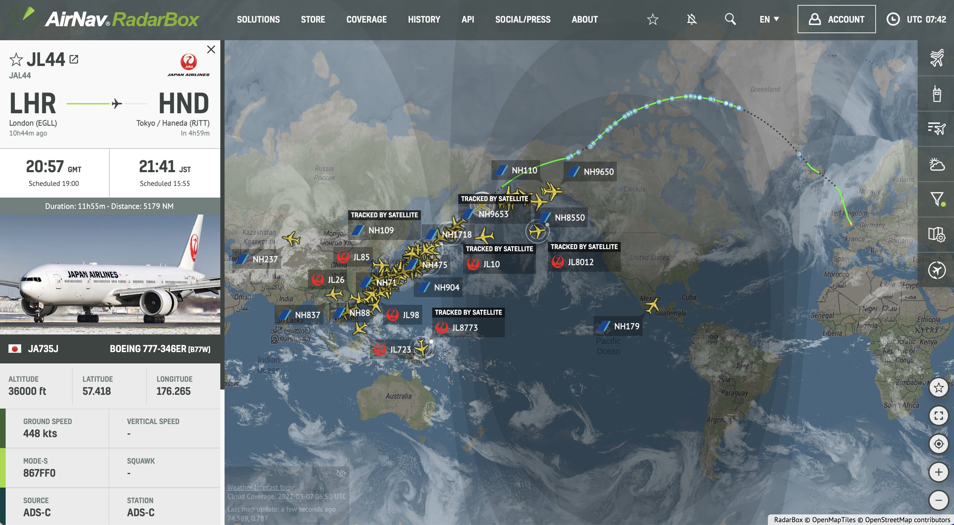This screenshot has height=525, width=954.
Task: Click the Japan Airlines logo
Action: coord(189,65)
